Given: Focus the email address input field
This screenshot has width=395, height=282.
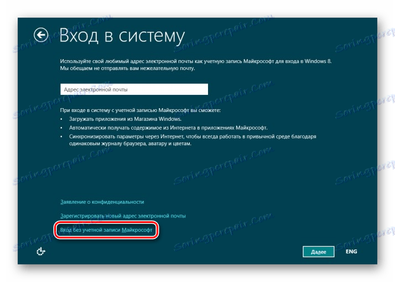Looking at the screenshot, I should pyautogui.click(x=134, y=89).
